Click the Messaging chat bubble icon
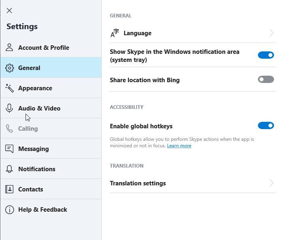 point(9,149)
